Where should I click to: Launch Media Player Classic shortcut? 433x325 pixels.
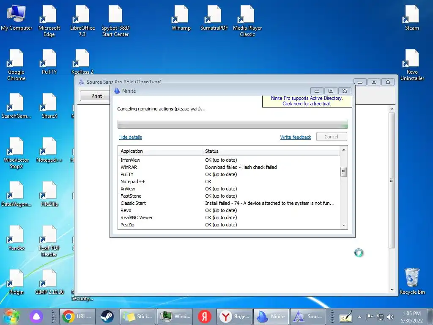coord(247,21)
